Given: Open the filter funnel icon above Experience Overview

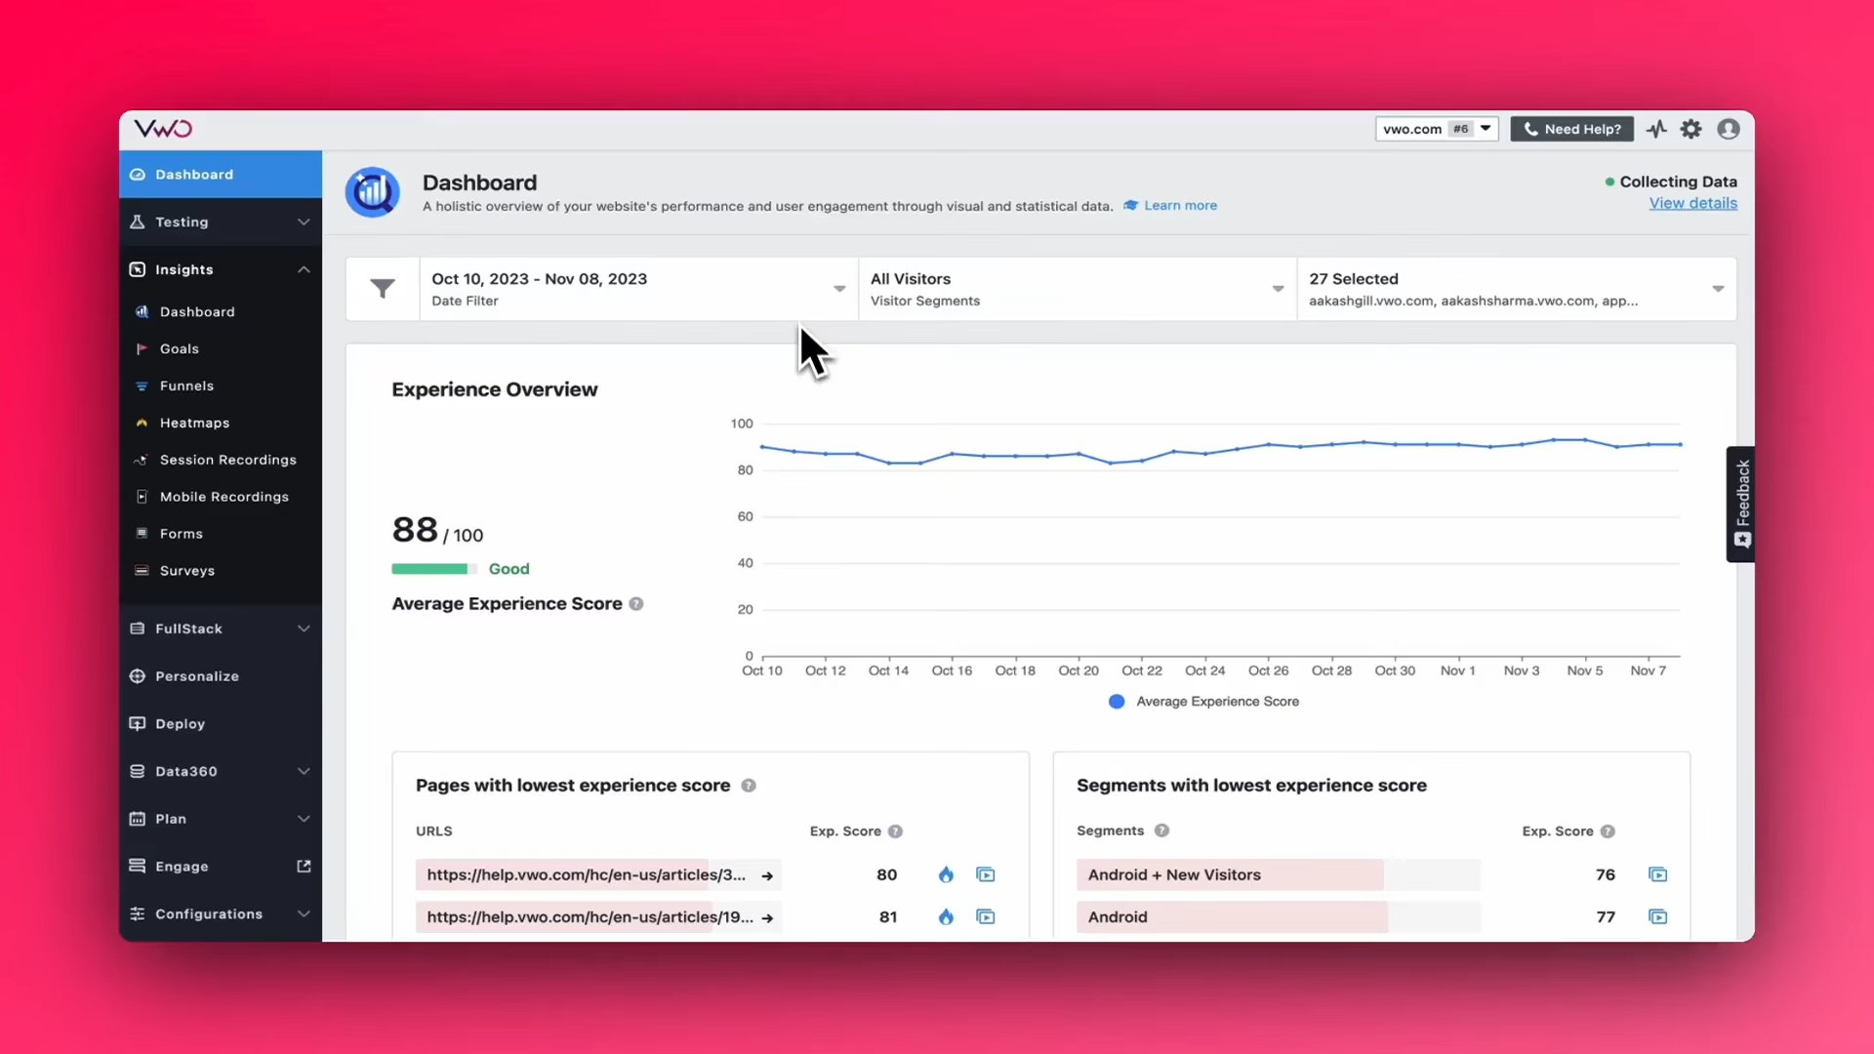Looking at the screenshot, I should [x=383, y=289].
